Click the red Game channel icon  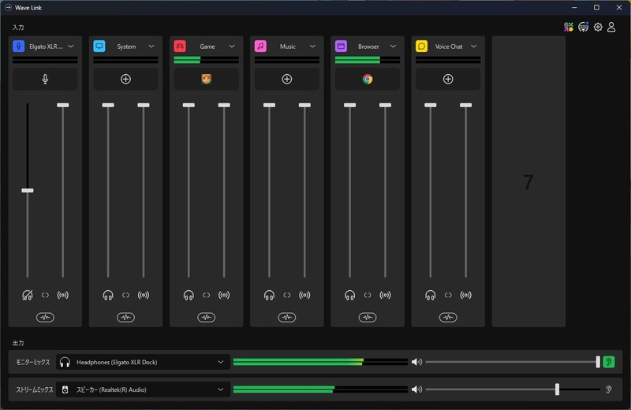(x=180, y=47)
